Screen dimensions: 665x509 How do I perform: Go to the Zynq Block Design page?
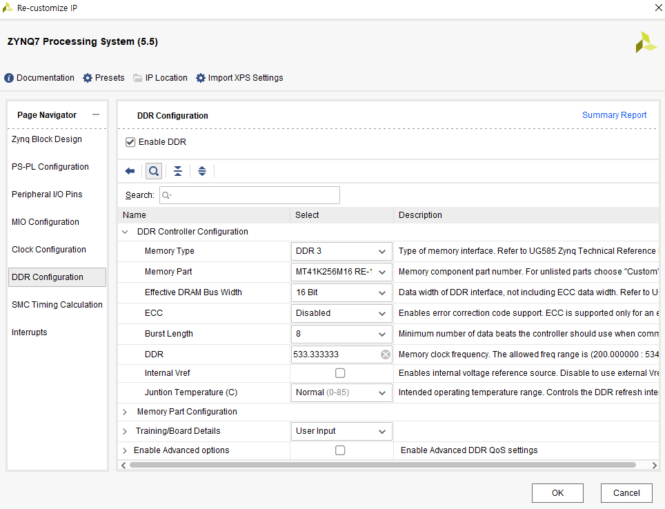point(47,139)
